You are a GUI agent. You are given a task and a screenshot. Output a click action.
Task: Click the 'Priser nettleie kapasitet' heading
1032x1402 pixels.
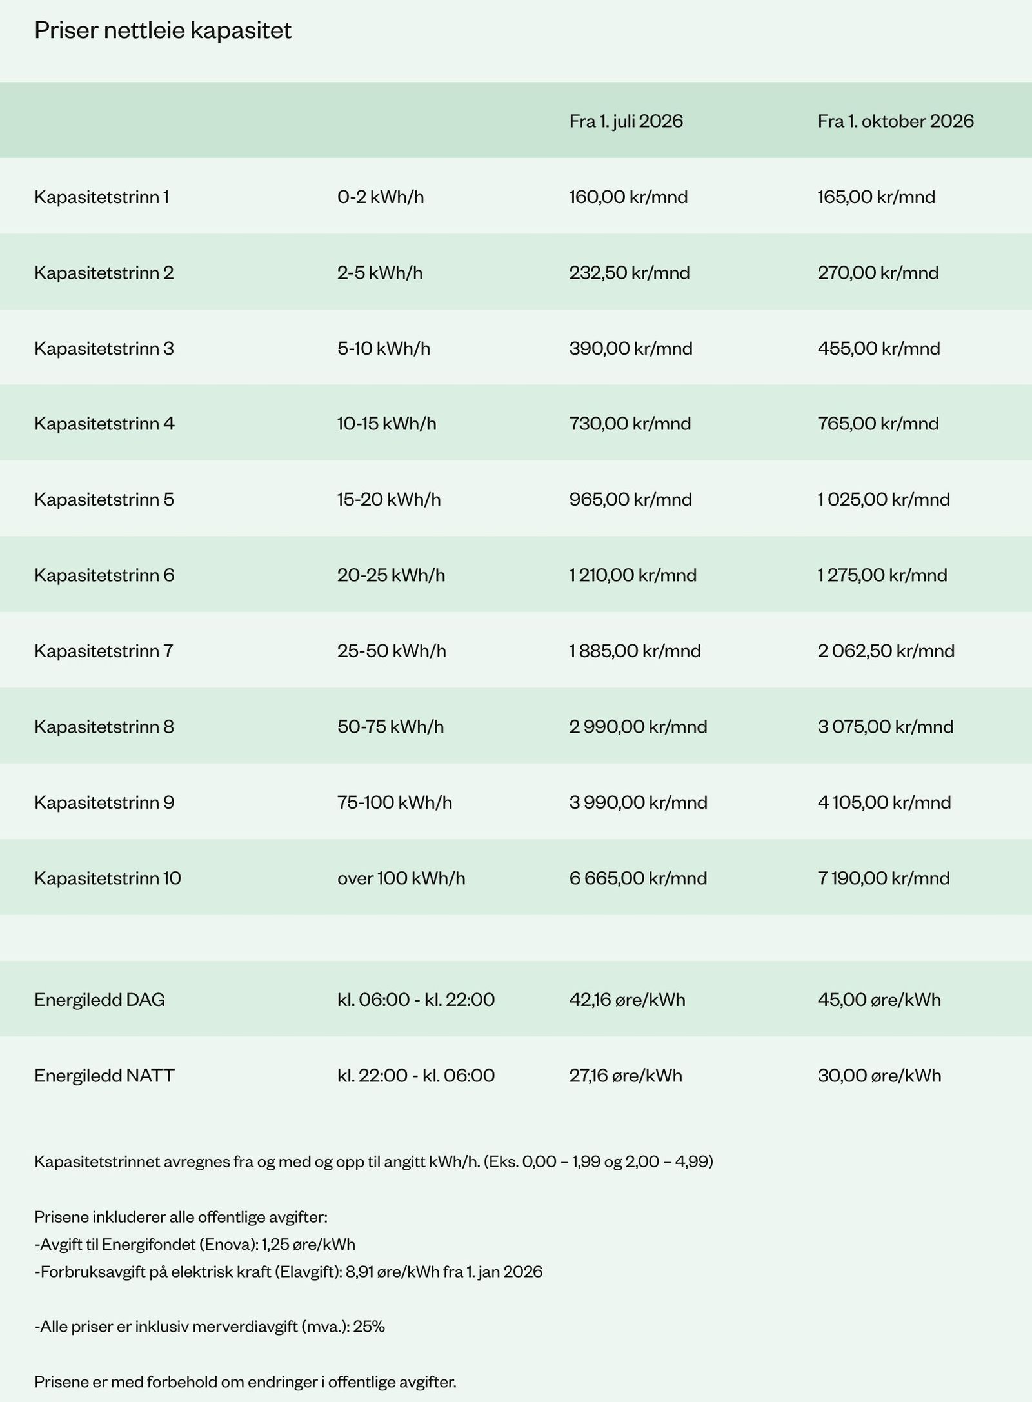point(163,31)
